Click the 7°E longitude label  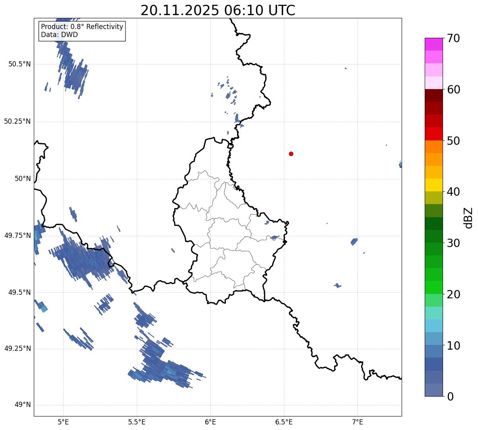tap(358, 422)
